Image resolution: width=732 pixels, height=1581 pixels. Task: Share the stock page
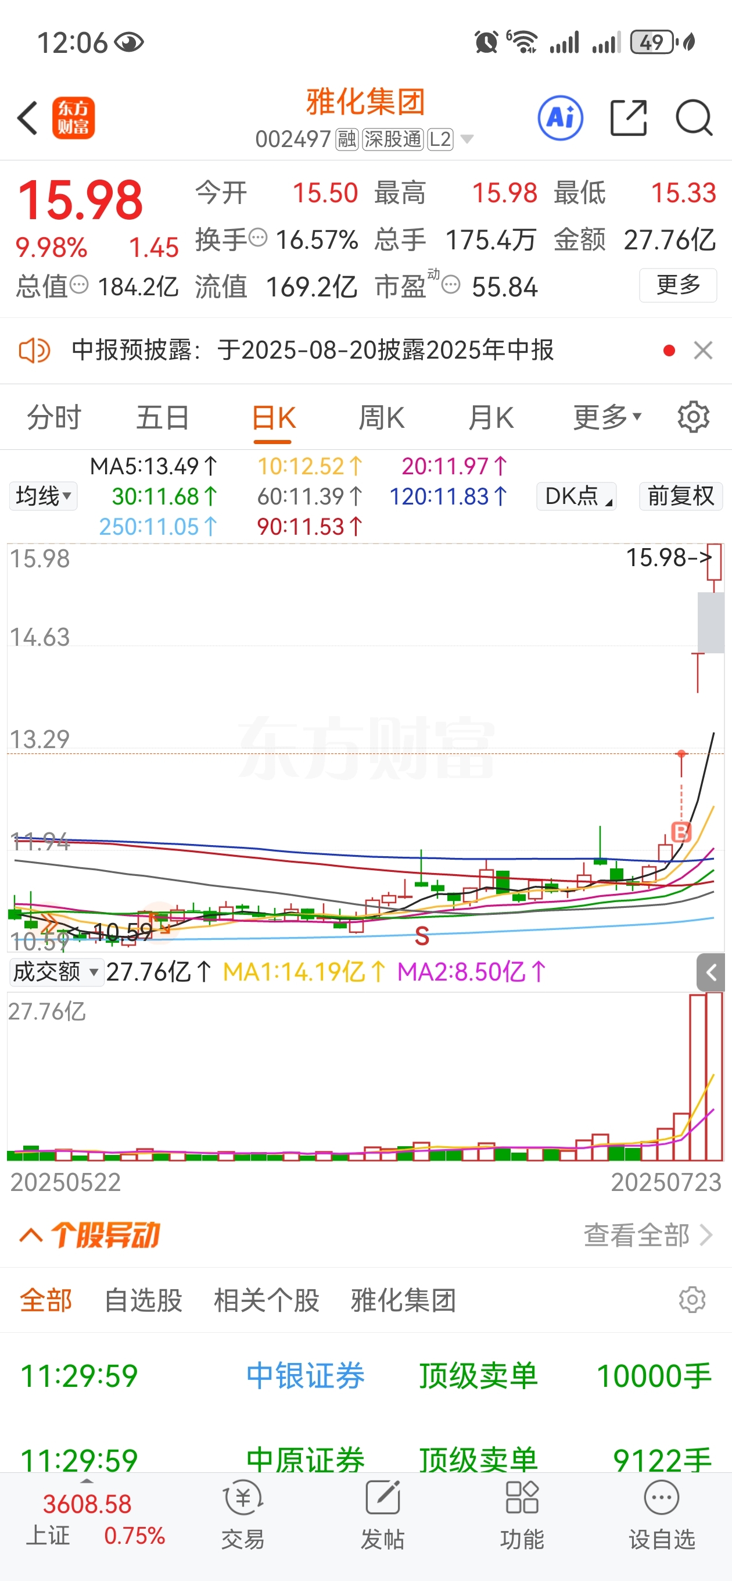pos(629,117)
